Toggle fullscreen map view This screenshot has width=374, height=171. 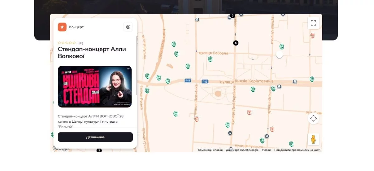[313, 23]
